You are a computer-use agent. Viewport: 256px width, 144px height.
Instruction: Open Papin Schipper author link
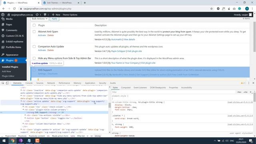pyautogui.click(x=118, y=51)
